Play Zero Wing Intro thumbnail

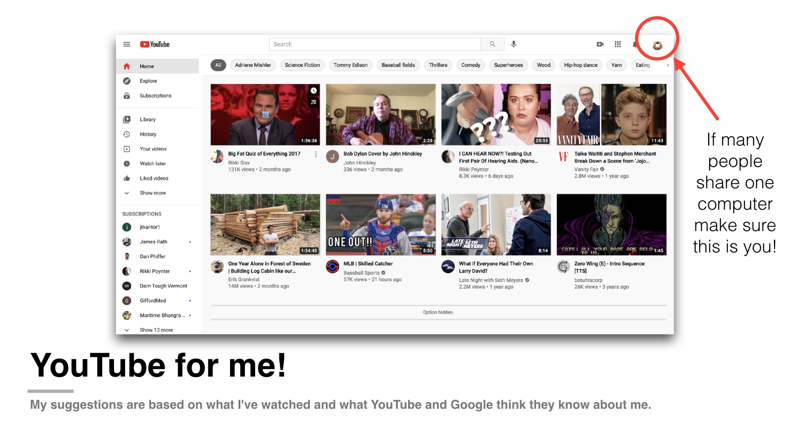[x=611, y=224]
